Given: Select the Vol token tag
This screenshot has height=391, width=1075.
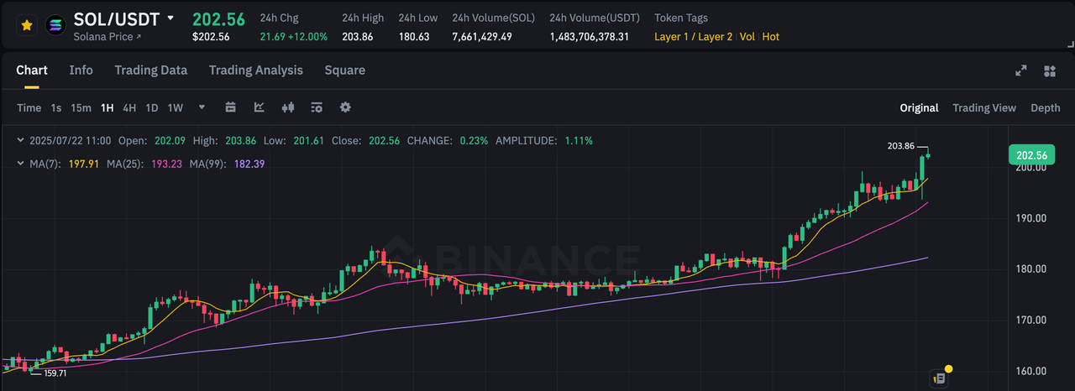Looking at the screenshot, I should tap(747, 37).
